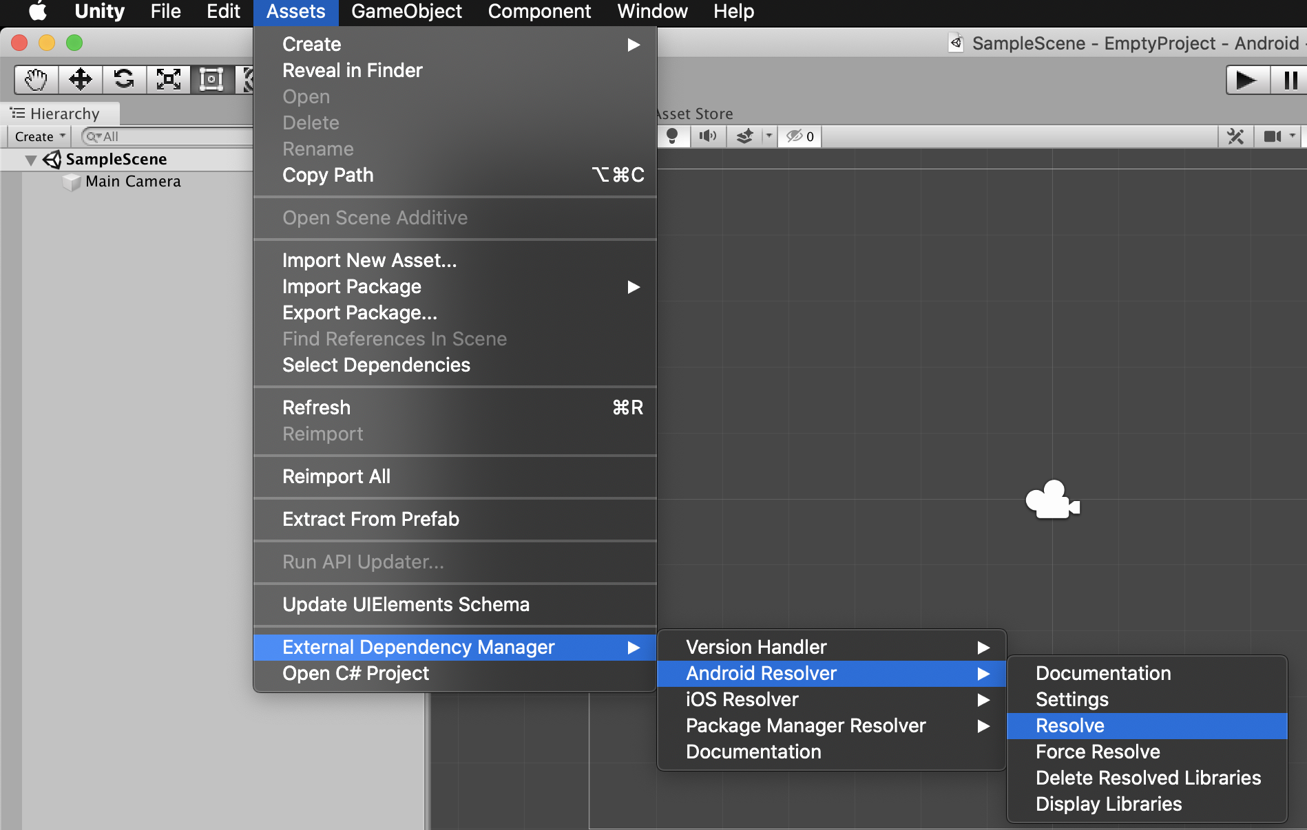
Task: Click Resolve in Android Resolver
Action: click(1147, 725)
